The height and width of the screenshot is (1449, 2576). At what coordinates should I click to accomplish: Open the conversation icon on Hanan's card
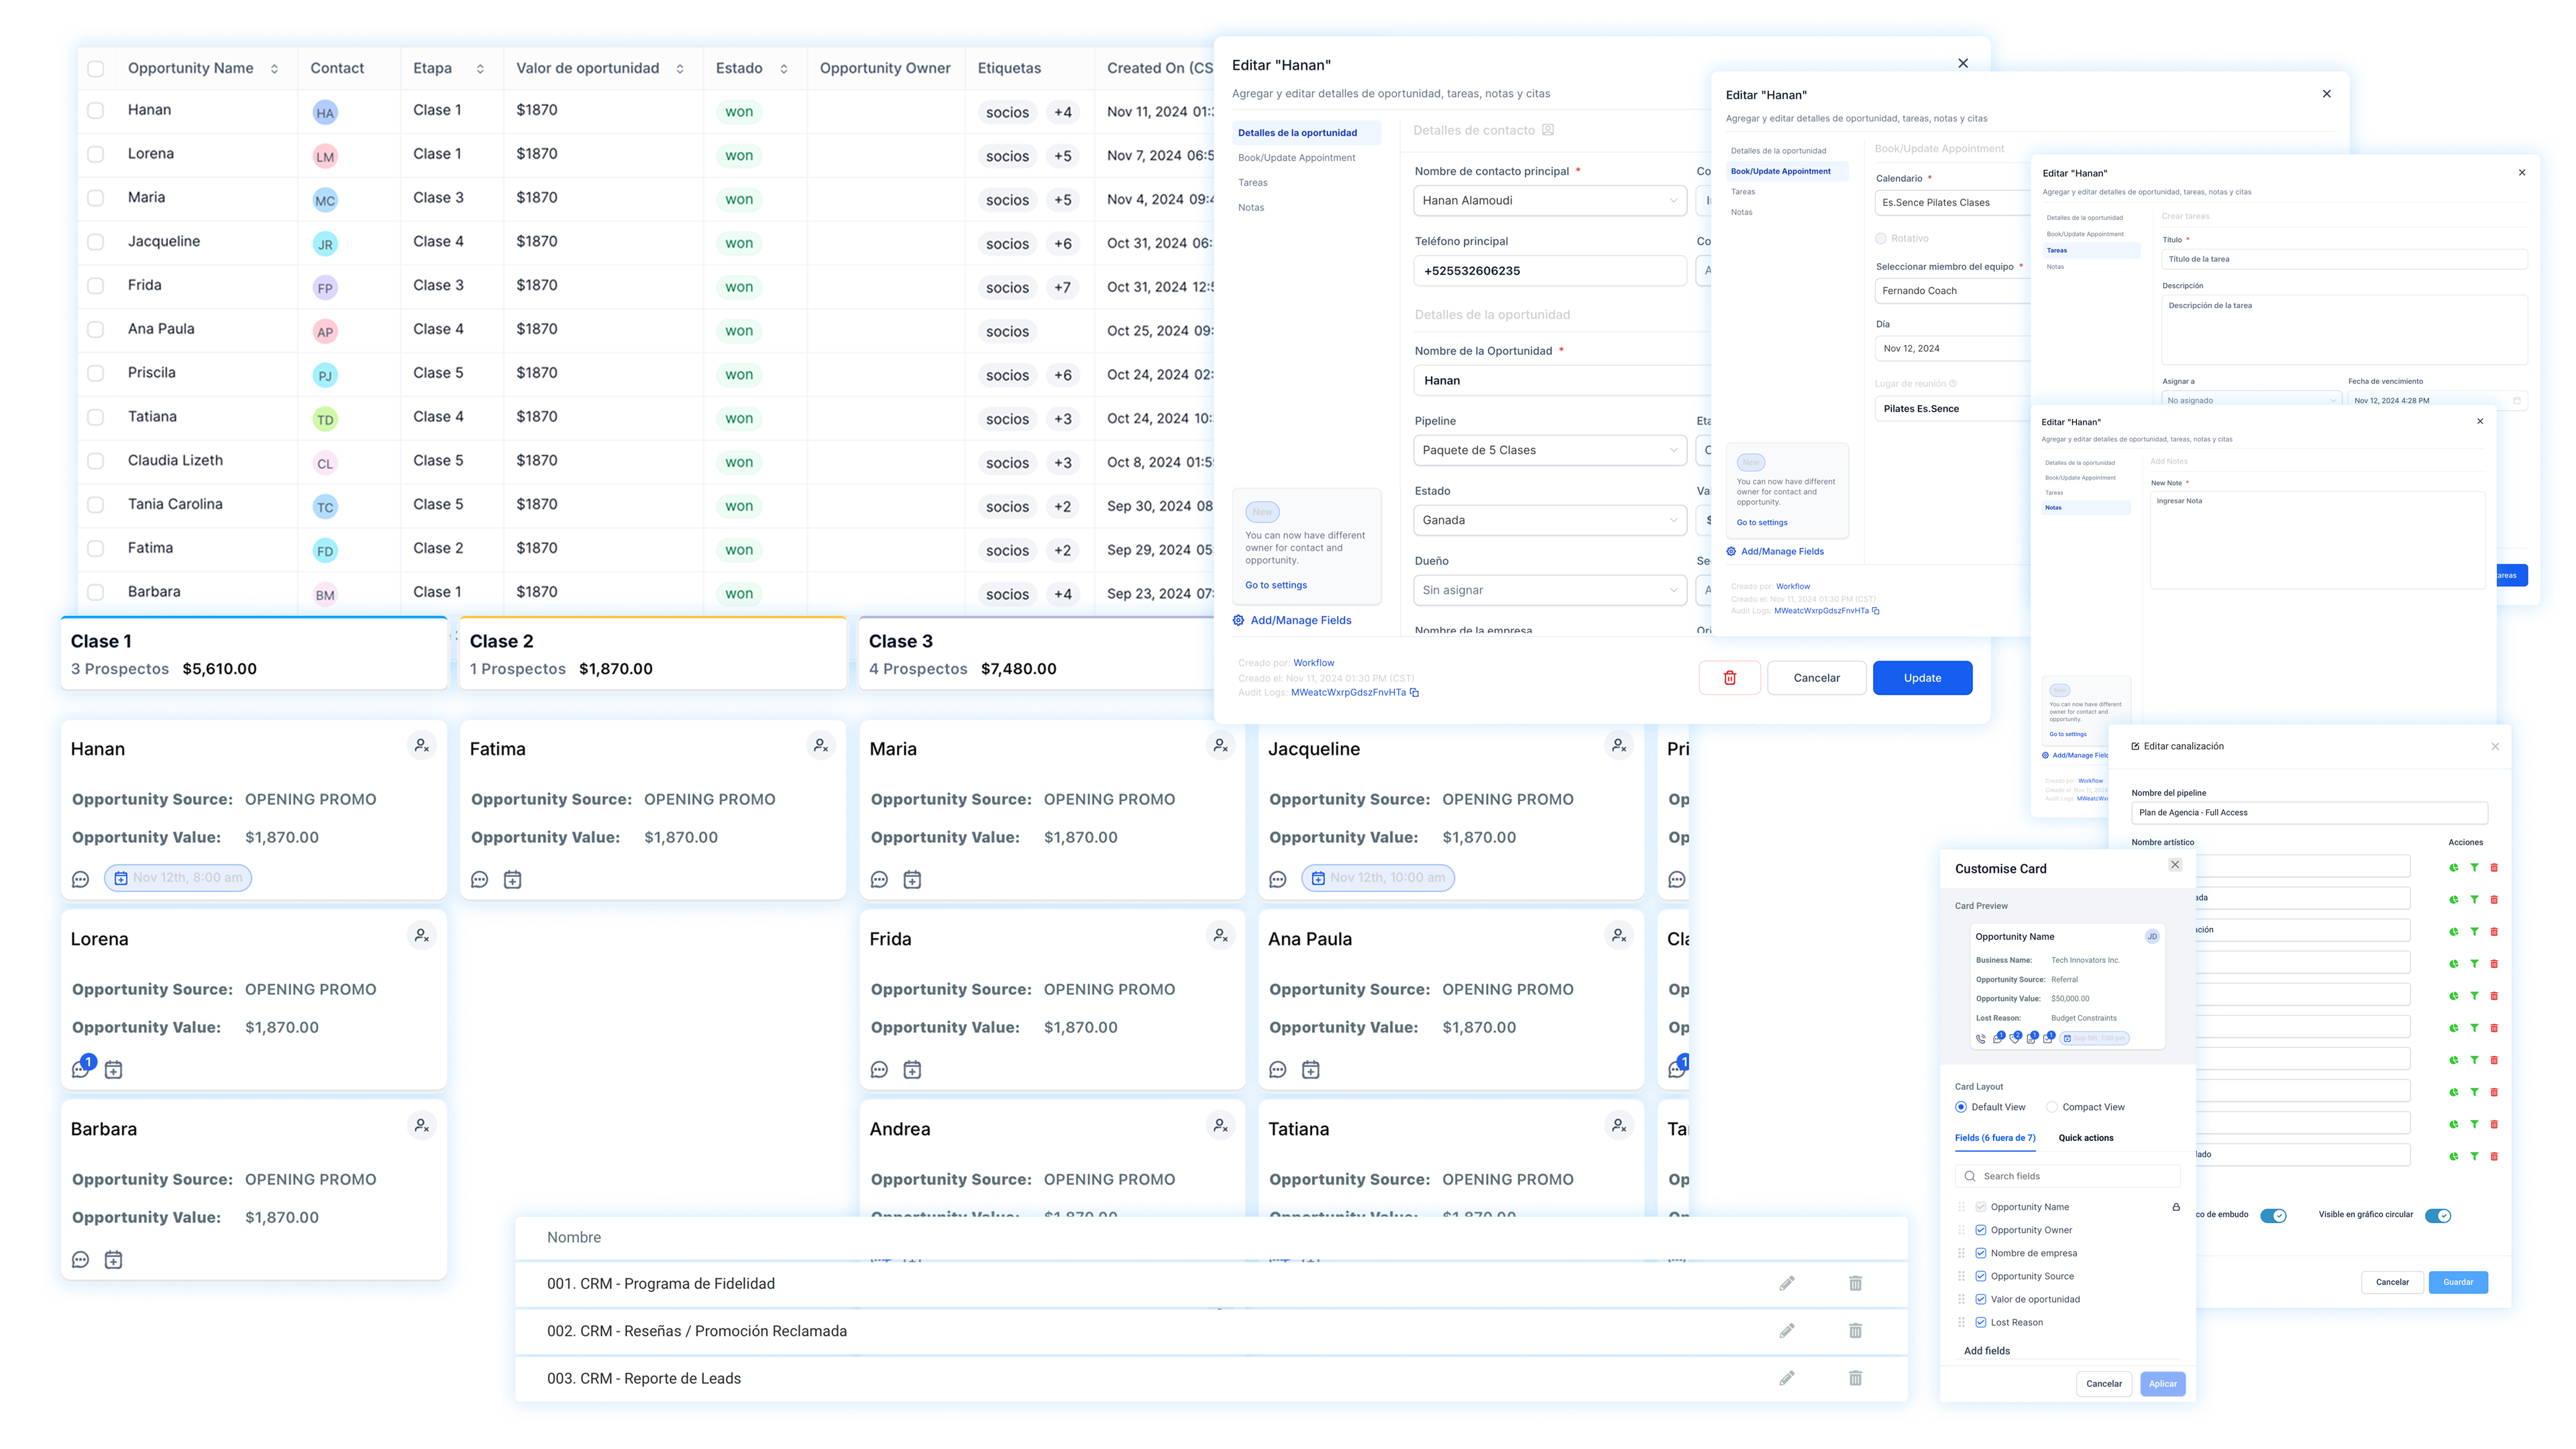[x=81, y=880]
